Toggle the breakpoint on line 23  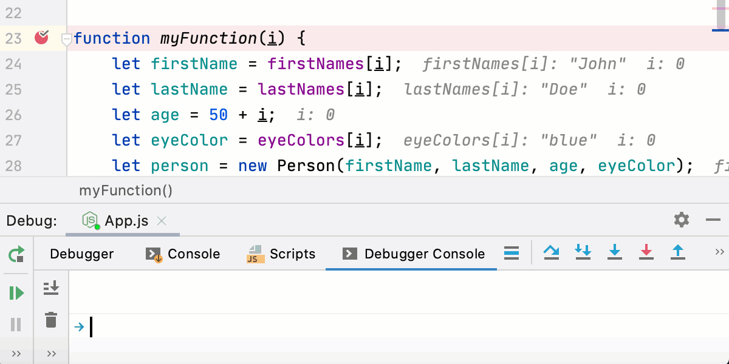(41, 38)
